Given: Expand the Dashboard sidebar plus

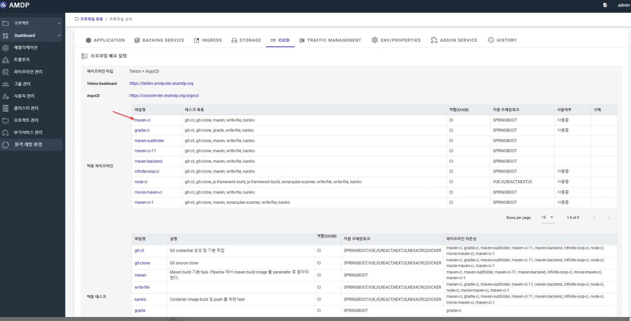Looking at the screenshot, I should (59, 36).
